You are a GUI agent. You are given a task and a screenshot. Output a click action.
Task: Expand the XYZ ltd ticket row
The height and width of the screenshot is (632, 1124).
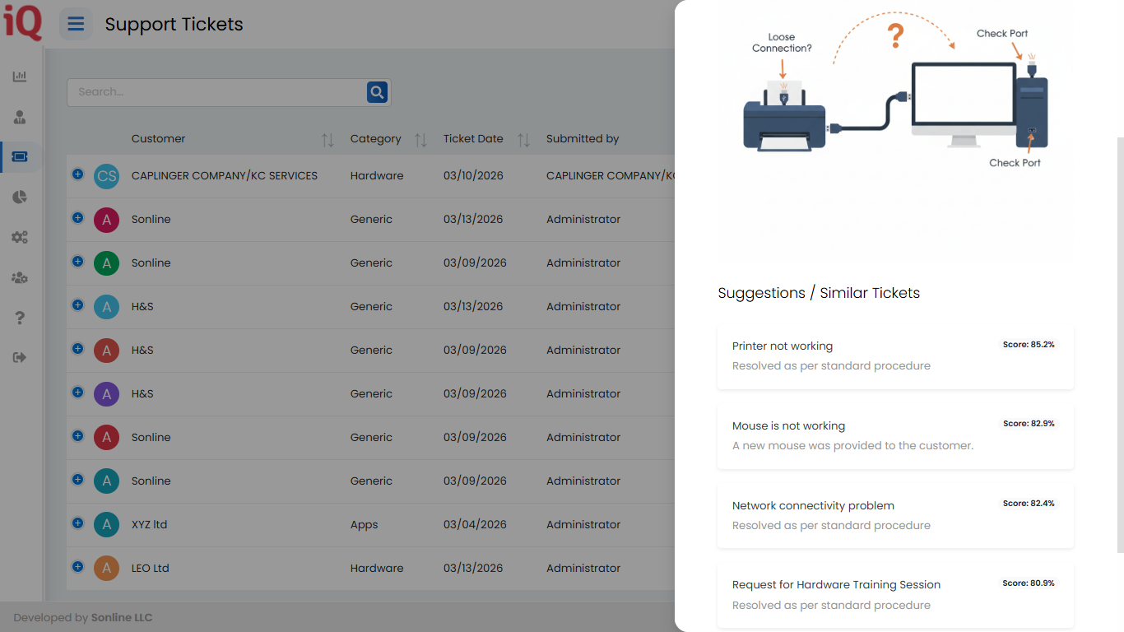point(77,523)
